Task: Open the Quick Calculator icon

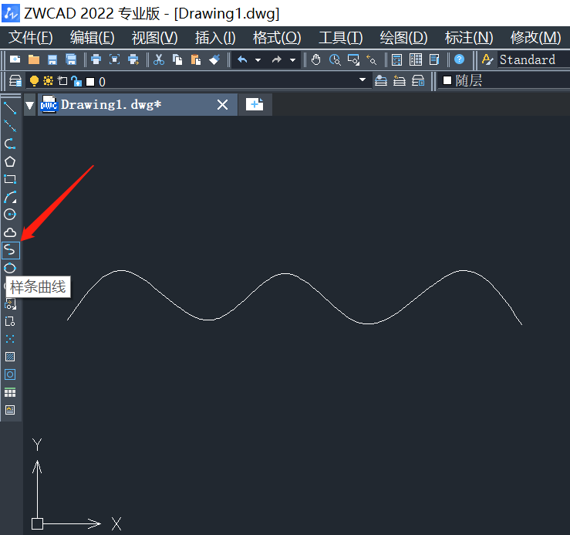Action: tap(397, 59)
